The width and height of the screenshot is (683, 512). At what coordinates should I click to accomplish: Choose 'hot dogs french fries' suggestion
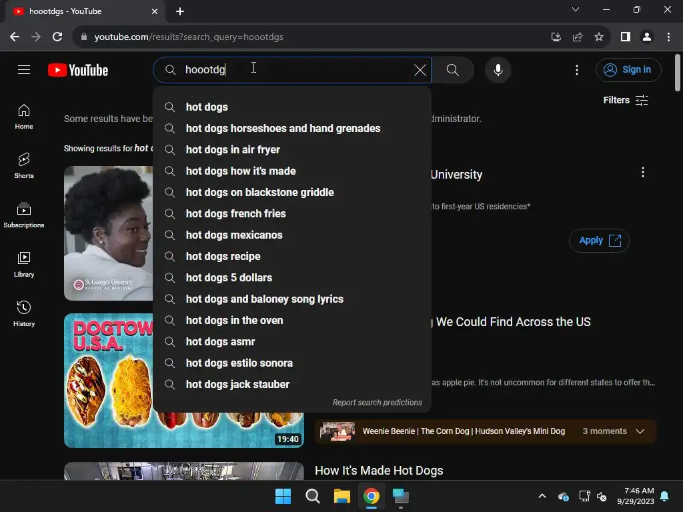point(292,214)
